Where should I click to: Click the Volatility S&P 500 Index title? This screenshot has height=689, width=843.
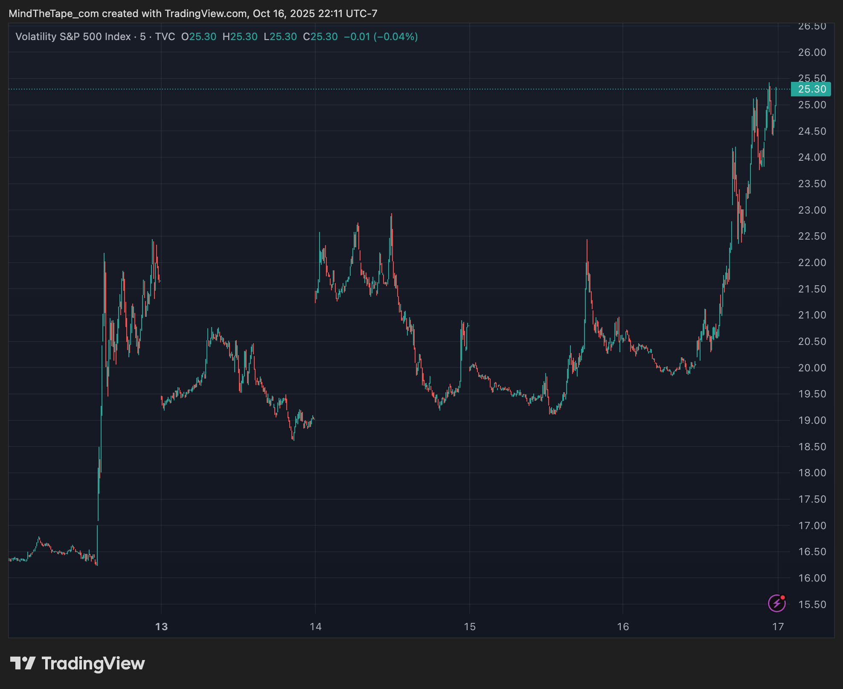tap(73, 37)
